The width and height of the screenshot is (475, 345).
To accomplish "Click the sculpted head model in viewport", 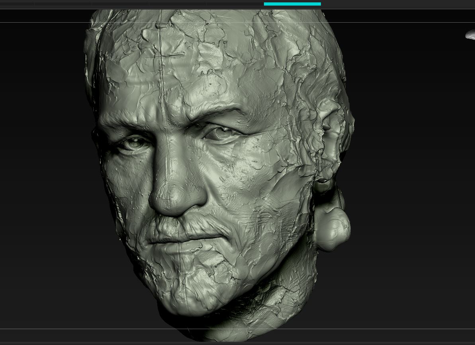I will (x=219, y=175).
